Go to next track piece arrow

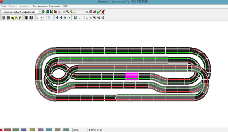[x=65, y=18]
